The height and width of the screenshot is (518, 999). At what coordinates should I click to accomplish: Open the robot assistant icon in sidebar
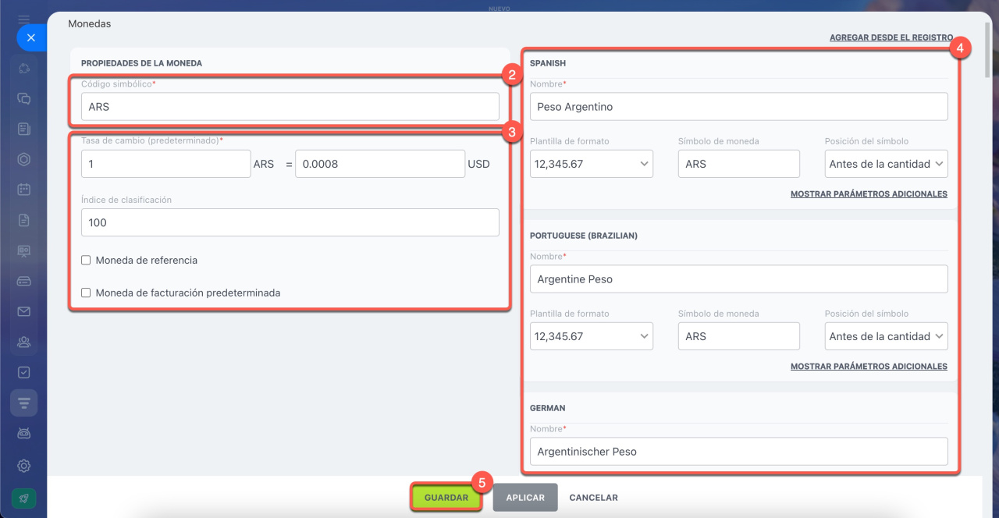pos(24,433)
